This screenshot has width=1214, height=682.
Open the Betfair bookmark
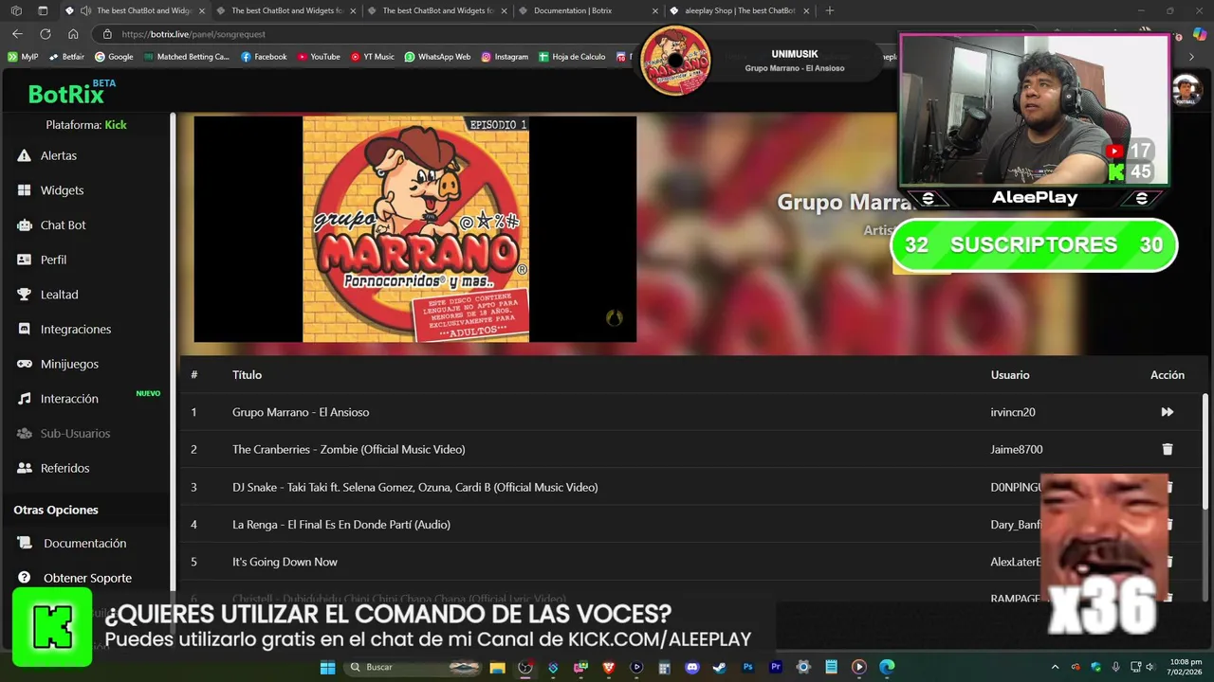(66, 57)
